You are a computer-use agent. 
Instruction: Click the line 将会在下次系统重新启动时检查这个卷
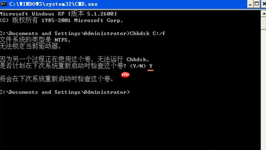click(57, 79)
